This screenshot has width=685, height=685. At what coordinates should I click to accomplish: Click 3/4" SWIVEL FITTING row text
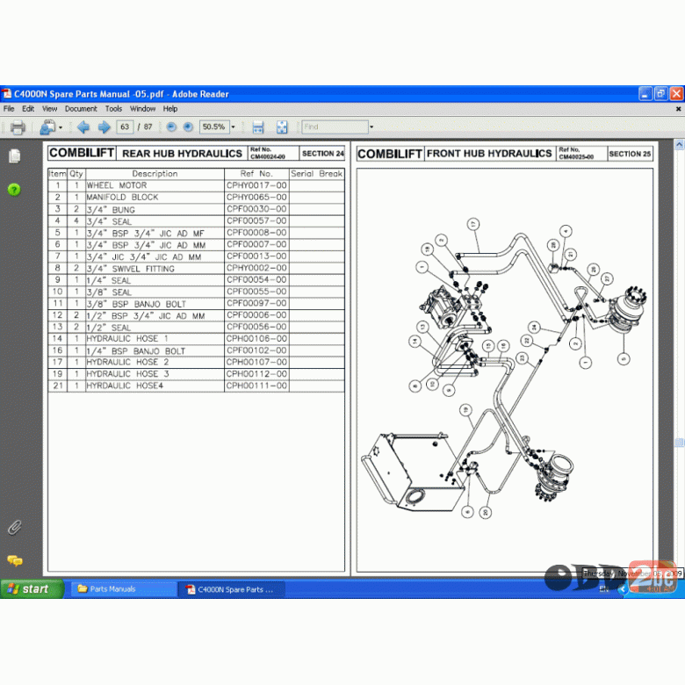(130, 268)
